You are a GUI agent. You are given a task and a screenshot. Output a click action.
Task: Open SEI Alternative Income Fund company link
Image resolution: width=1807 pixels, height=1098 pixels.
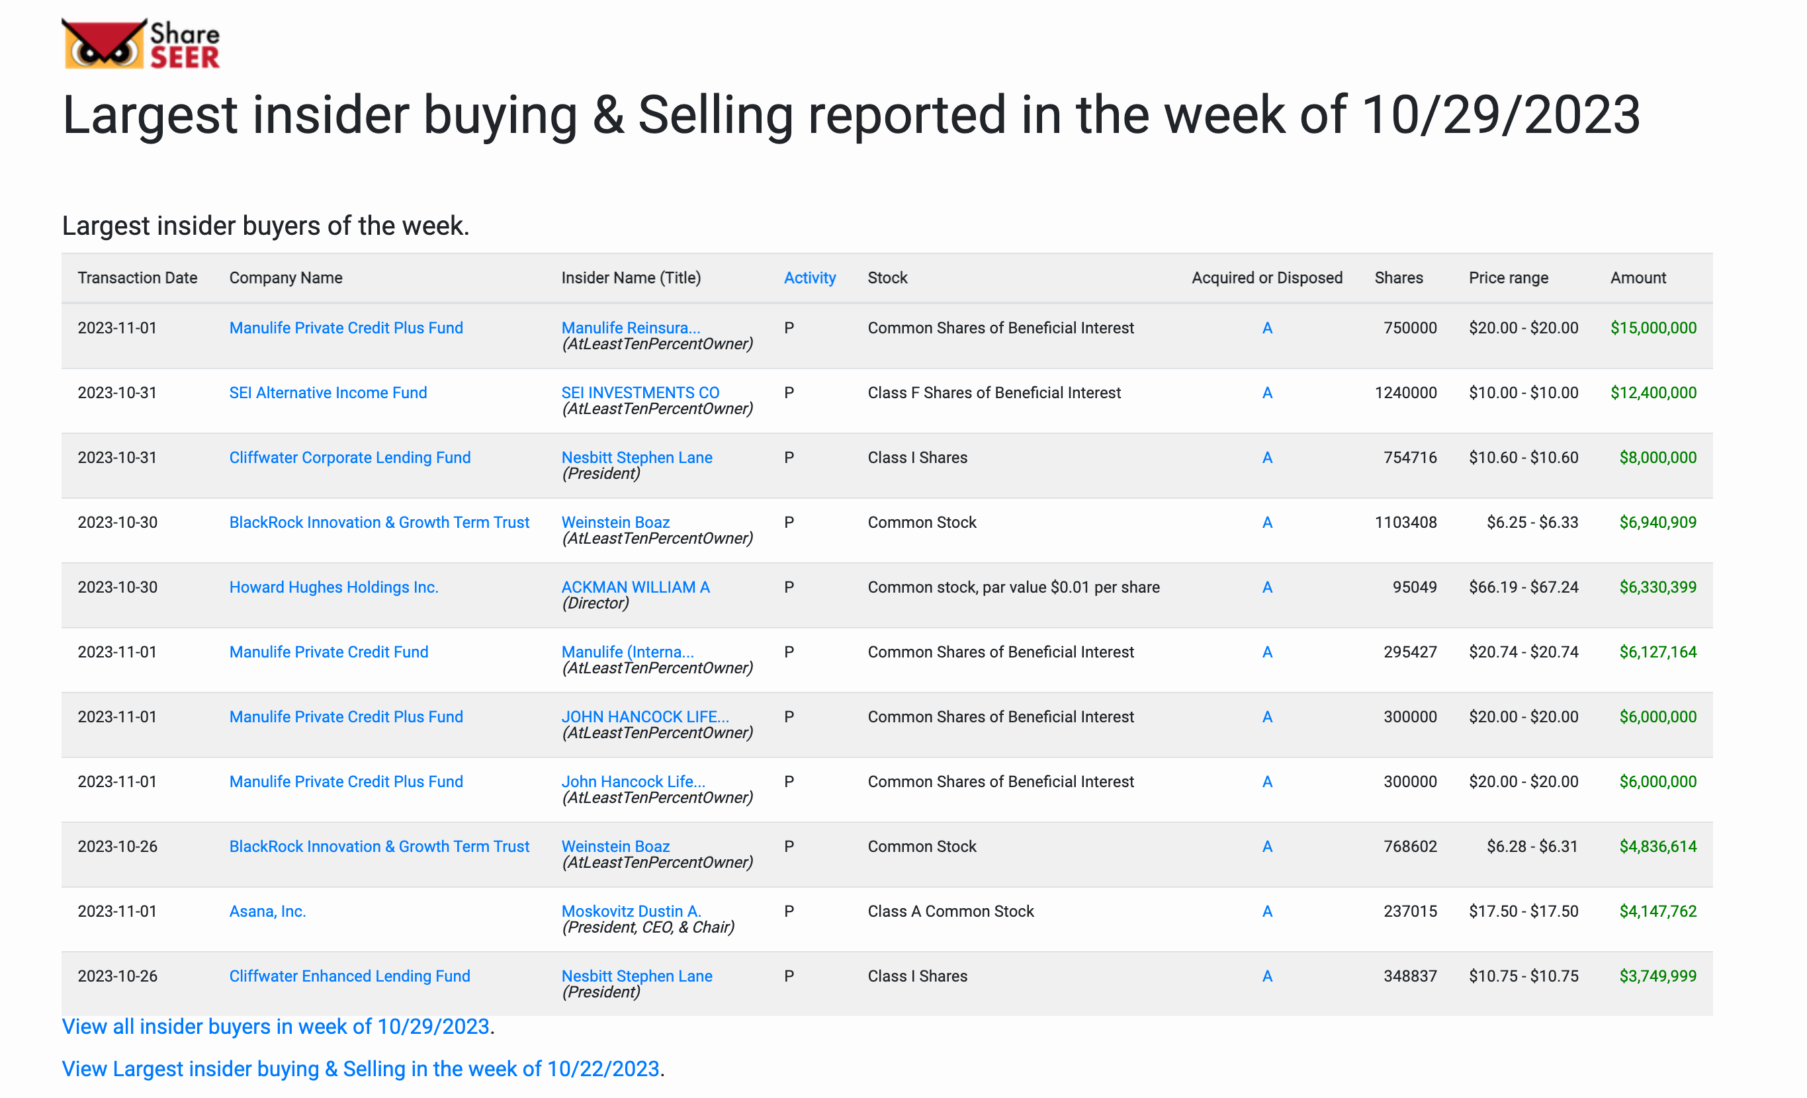(328, 393)
